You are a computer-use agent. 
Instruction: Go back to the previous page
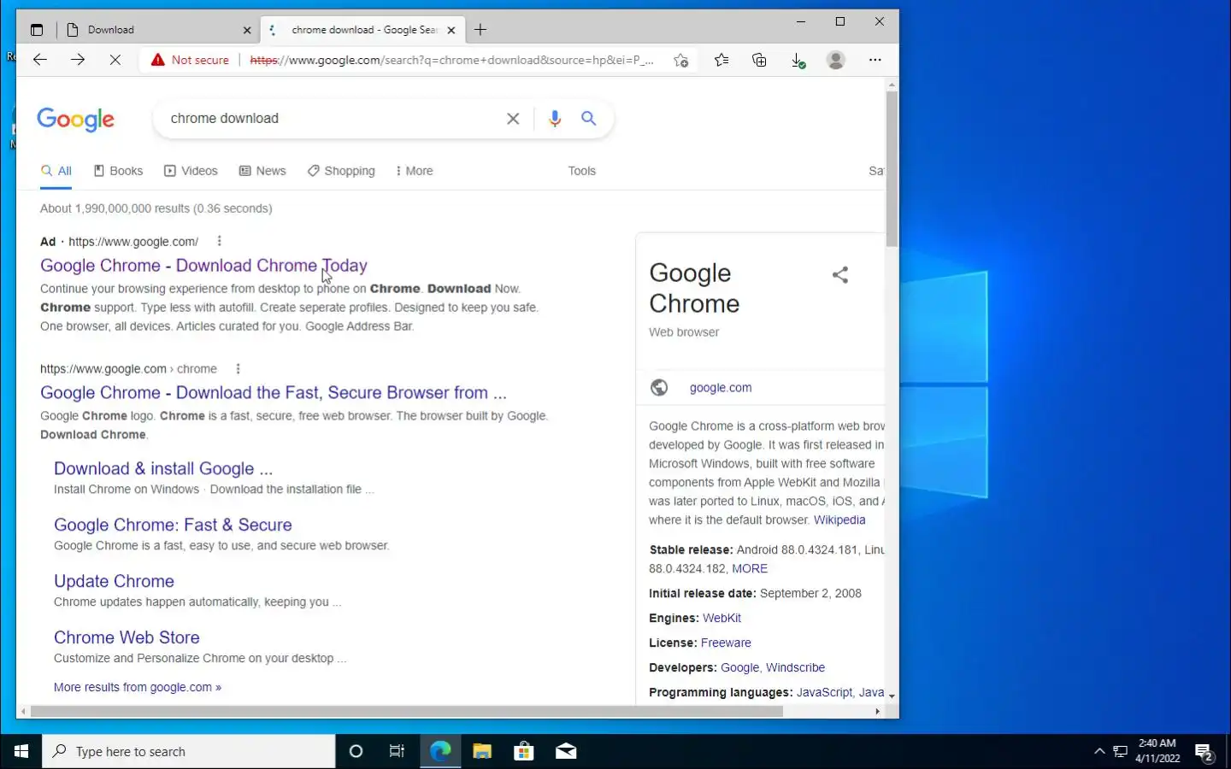coord(39,60)
